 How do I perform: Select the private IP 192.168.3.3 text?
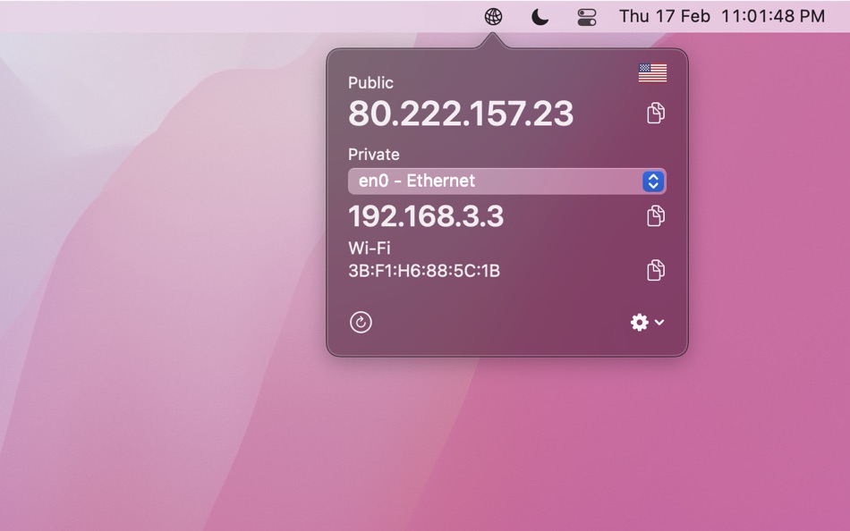coord(426,216)
